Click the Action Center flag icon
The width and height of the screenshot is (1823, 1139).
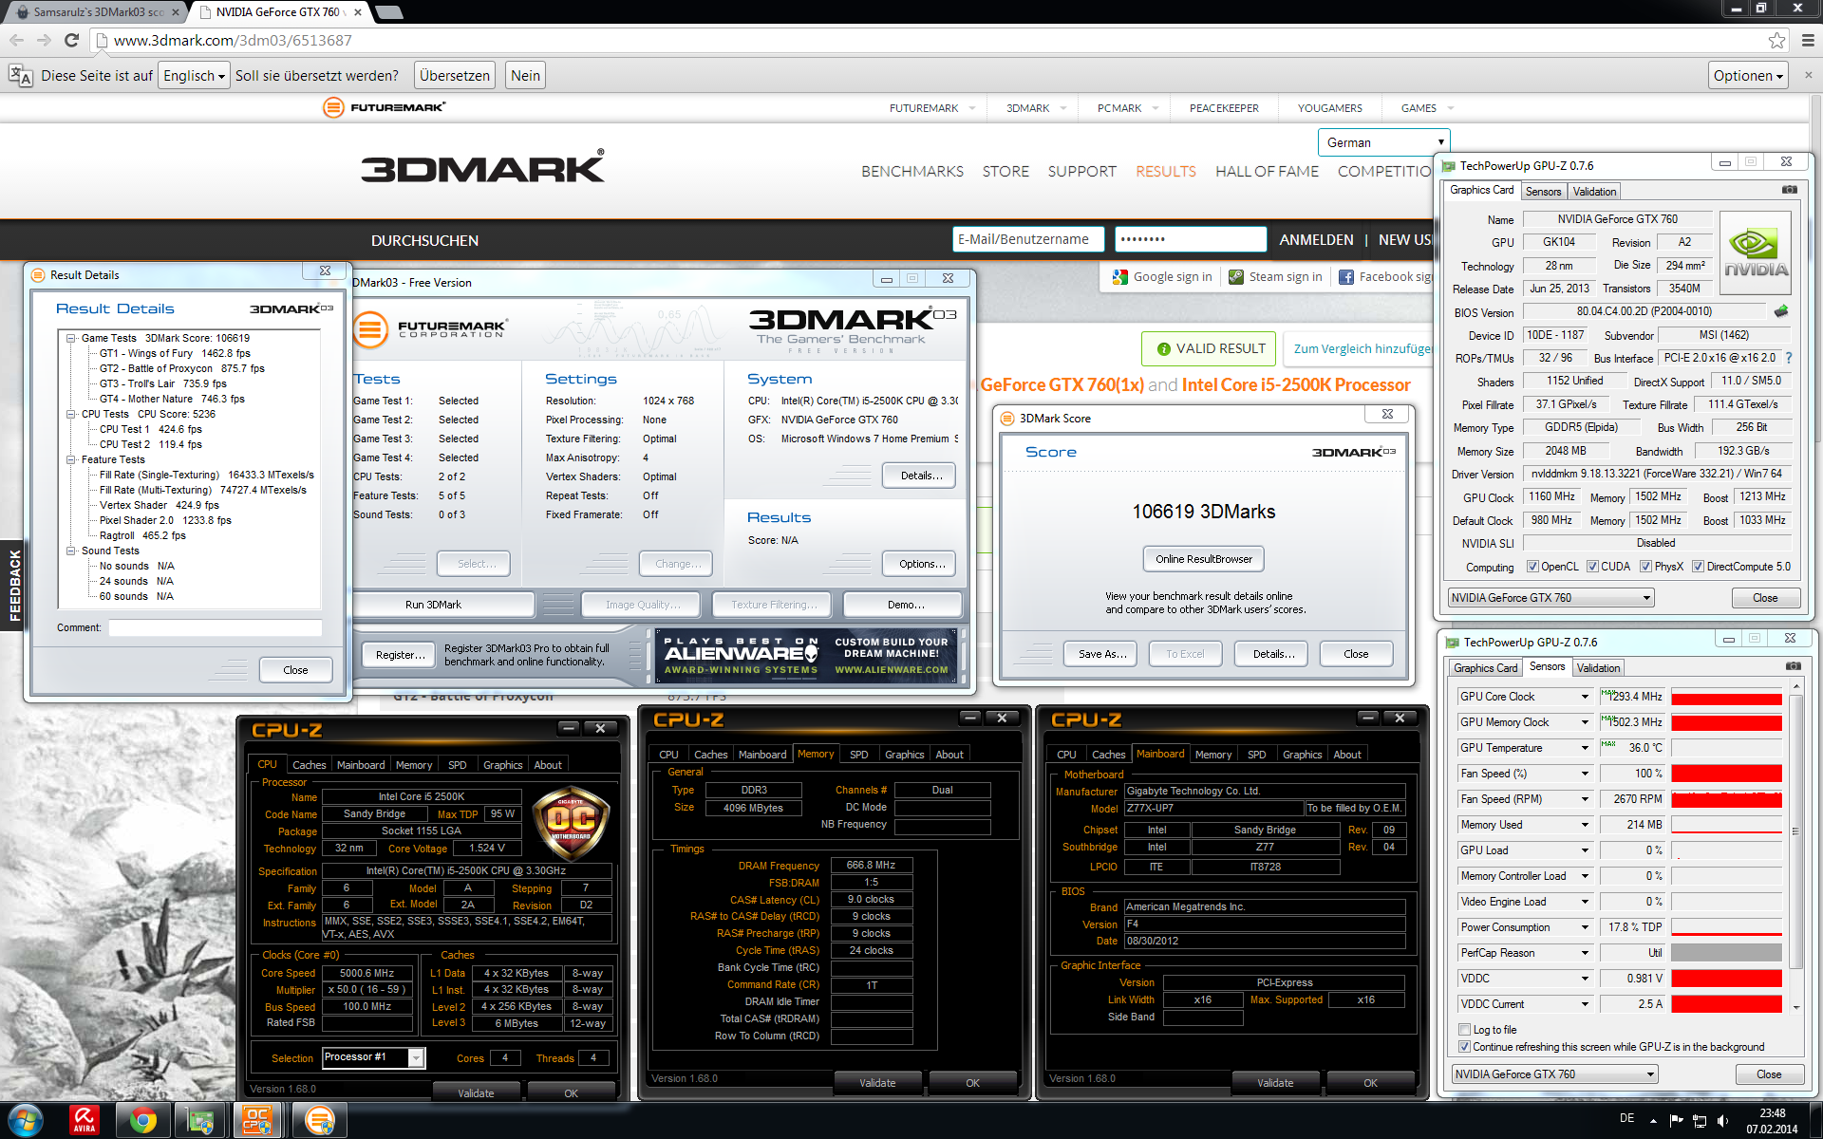1675,1120
